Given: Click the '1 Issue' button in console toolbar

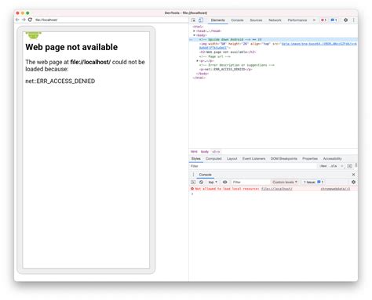Looking at the screenshot, I should (313, 182).
